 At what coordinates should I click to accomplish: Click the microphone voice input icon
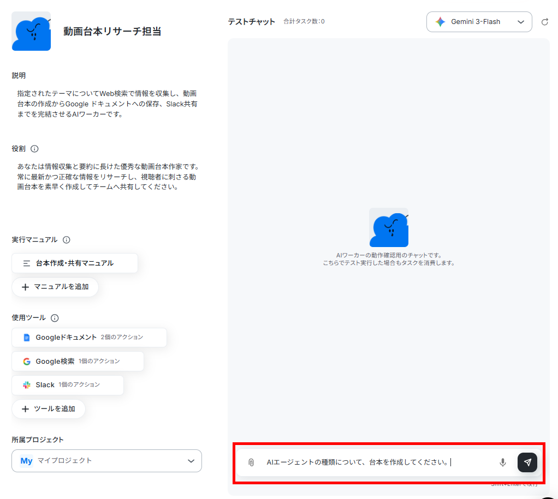pyautogui.click(x=502, y=462)
